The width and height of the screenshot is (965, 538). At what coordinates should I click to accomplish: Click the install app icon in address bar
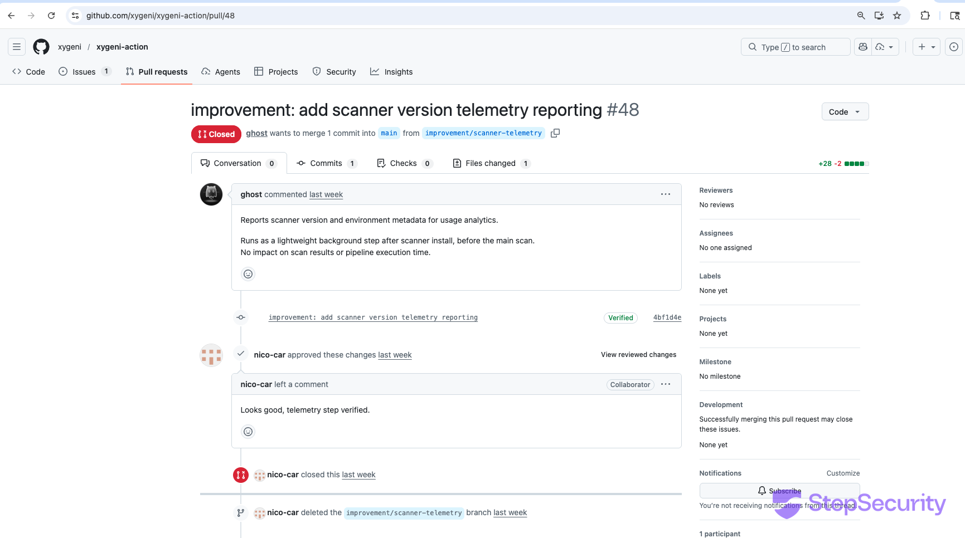tap(879, 16)
